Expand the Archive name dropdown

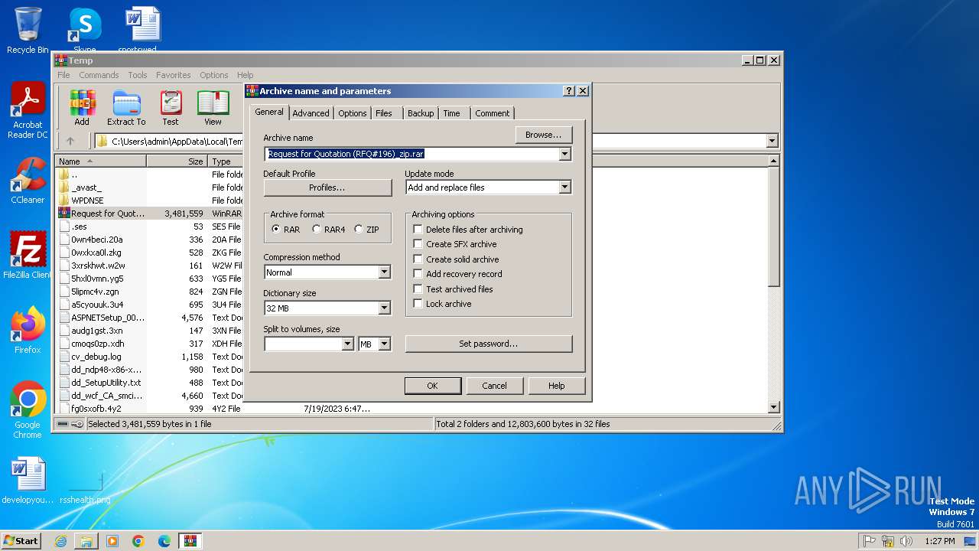click(564, 154)
